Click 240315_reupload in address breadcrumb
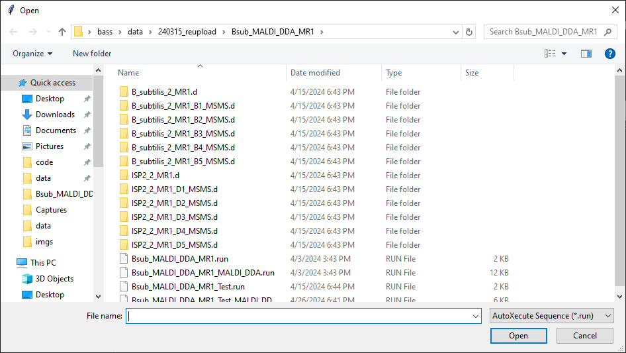This screenshot has width=626, height=353. click(x=187, y=32)
